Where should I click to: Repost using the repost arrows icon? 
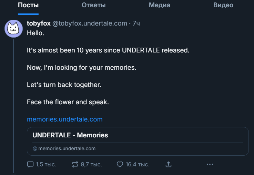coord(75,164)
